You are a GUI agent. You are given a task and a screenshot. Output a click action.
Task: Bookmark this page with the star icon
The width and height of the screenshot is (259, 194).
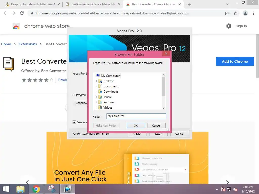tap(235, 13)
